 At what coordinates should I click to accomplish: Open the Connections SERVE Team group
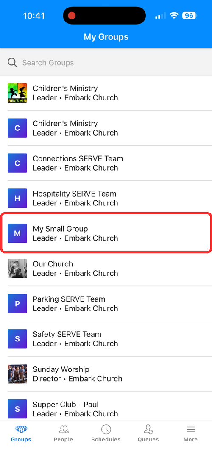pyautogui.click(x=106, y=163)
